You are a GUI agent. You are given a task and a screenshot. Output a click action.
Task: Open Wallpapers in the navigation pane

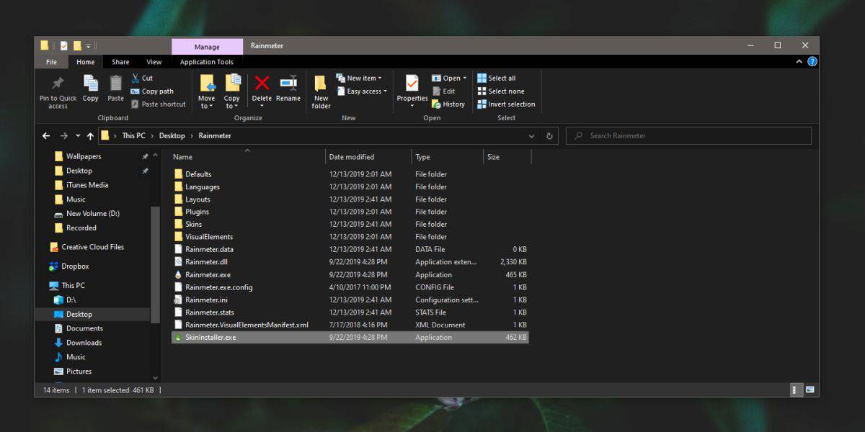pos(84,156)
